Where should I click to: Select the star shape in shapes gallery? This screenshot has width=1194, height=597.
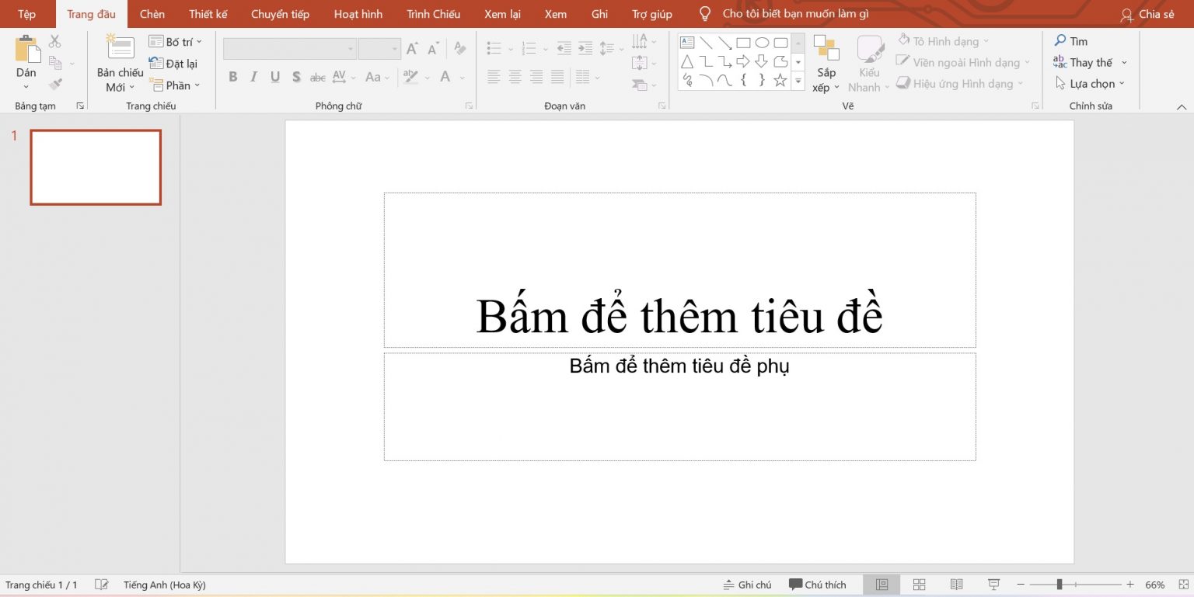point(780,80)
